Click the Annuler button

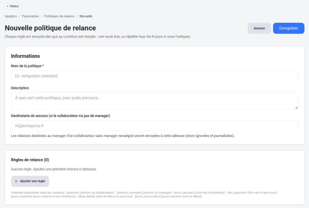[x=259, y=28]
